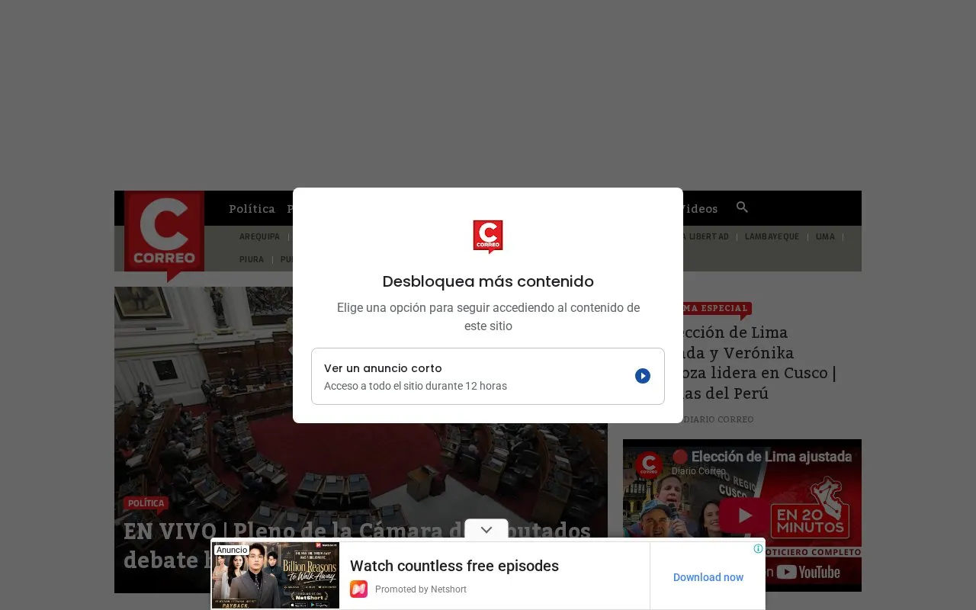The width and height of the screenshot is (976, 610).
Task: Click the Correo logo in site header
Action: pyautogui.click(x=164, y=235)
